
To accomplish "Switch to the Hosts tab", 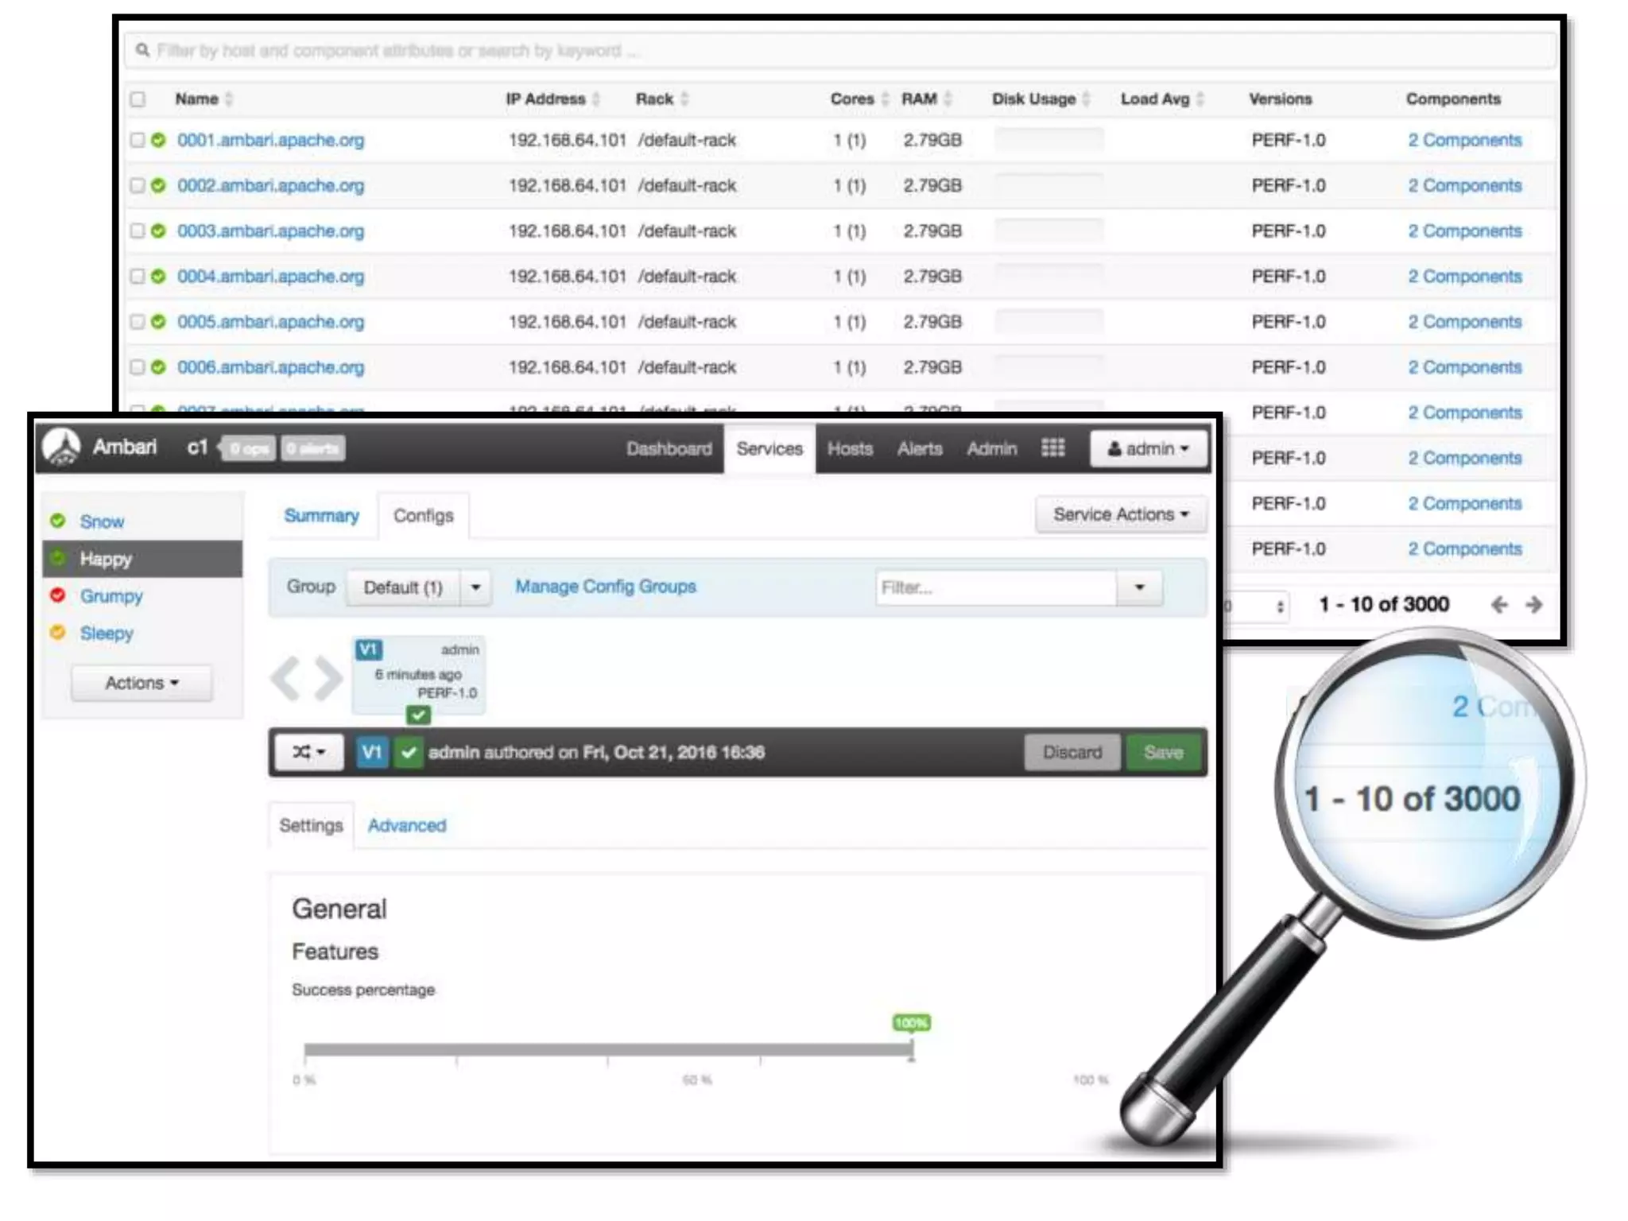I will click(850, 449).
